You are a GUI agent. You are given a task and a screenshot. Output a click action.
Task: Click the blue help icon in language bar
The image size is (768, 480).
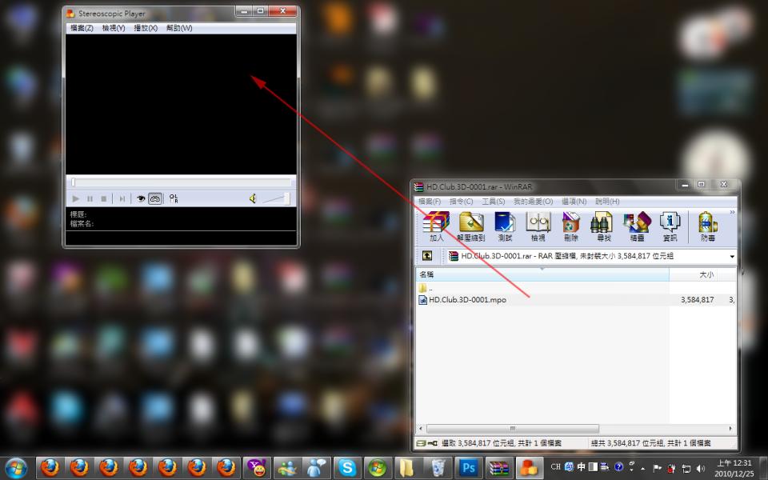click(x=618, y=466)
